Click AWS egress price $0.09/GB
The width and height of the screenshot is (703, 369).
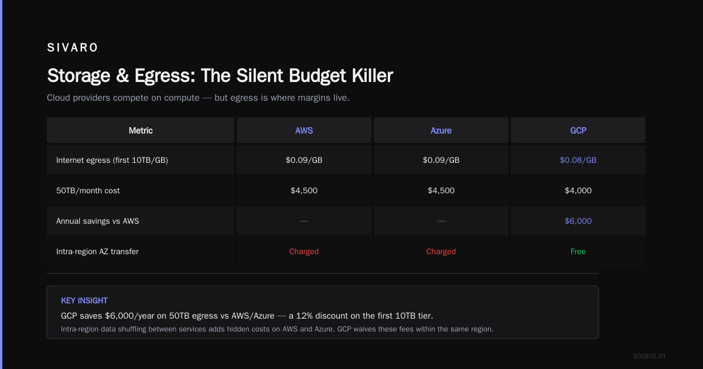304,160
